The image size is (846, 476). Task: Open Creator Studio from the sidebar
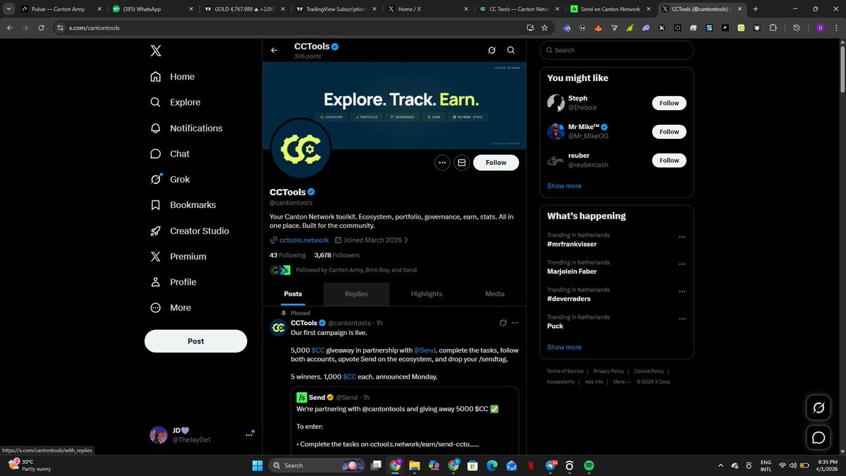[189, 231]
